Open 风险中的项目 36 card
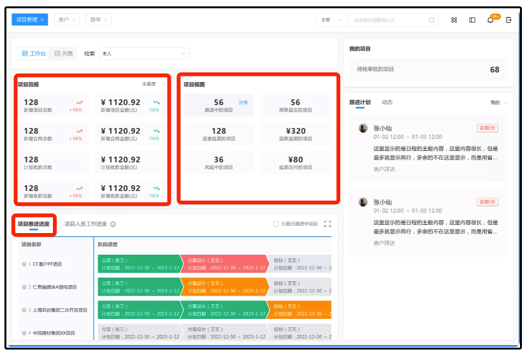527x354 pixels. pos(219,162)
